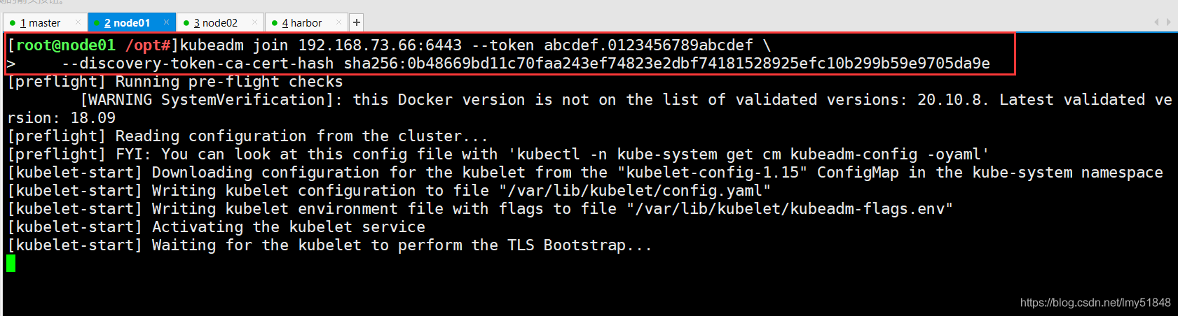The image size is (1178, 316).
Task: Click the tab scroll right arrow
Action: pyautogui.click(x=1168, y=22)
